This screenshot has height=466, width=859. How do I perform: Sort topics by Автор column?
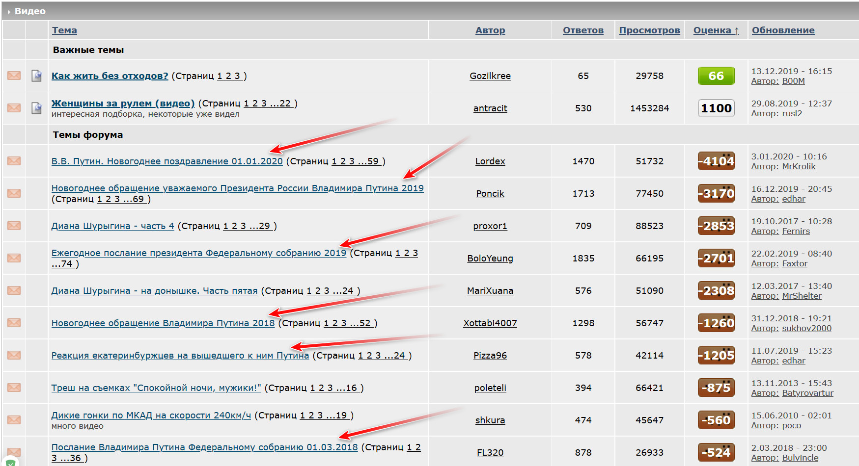[x=490, y=30]
